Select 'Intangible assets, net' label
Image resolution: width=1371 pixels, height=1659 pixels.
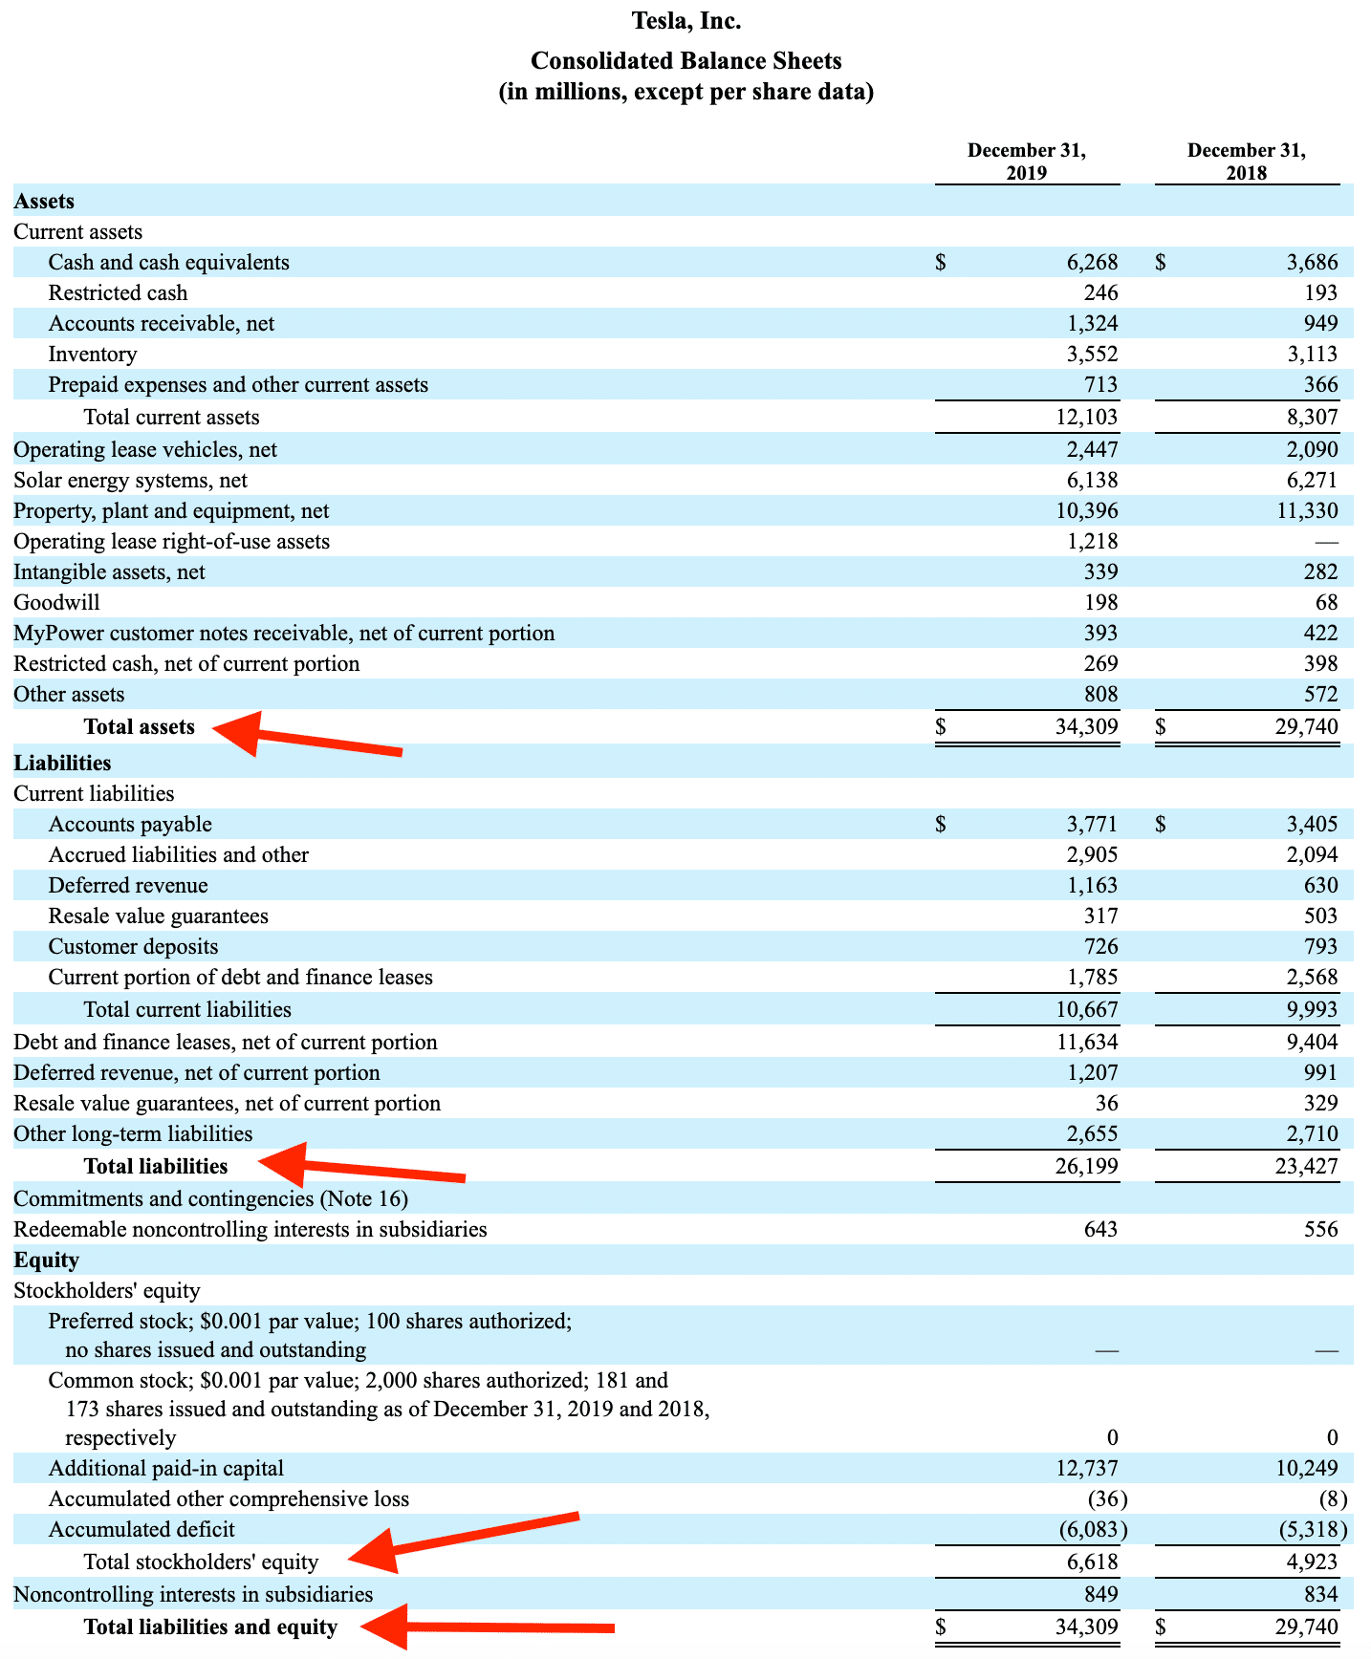click(x=109, y=571)
